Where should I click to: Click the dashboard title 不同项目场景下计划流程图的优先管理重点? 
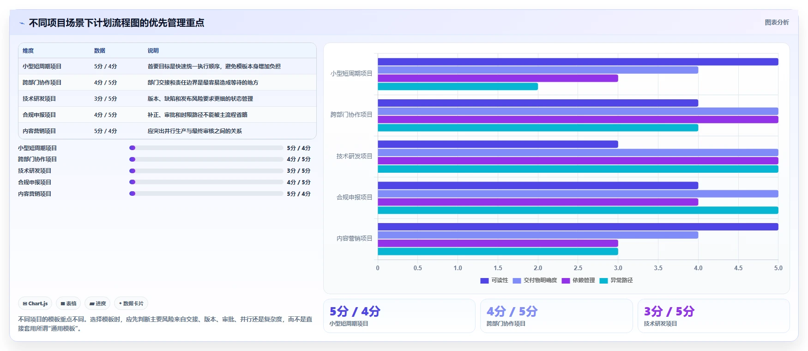point(116,23)
